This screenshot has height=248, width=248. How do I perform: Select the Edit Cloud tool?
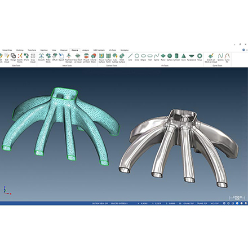pos(7,58)
